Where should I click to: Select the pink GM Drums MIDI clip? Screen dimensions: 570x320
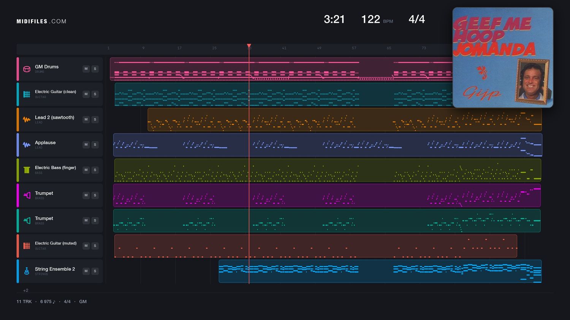[x=281, y=69]
